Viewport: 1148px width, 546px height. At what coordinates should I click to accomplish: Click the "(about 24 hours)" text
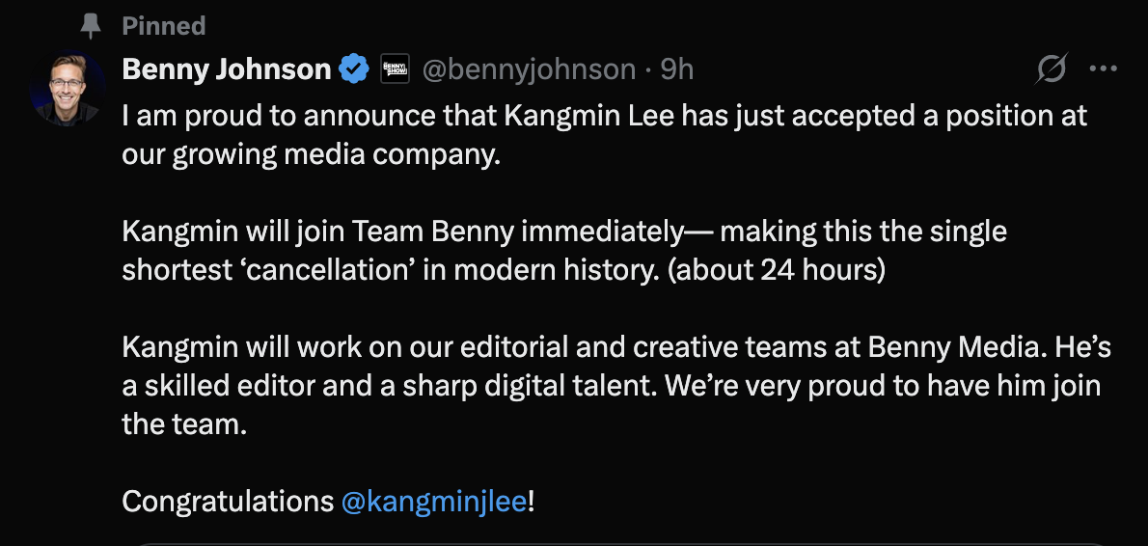click(x=776, y=270)
